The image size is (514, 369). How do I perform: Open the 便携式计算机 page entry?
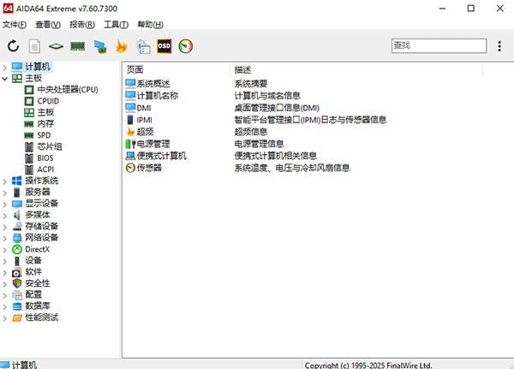[161, 156]
